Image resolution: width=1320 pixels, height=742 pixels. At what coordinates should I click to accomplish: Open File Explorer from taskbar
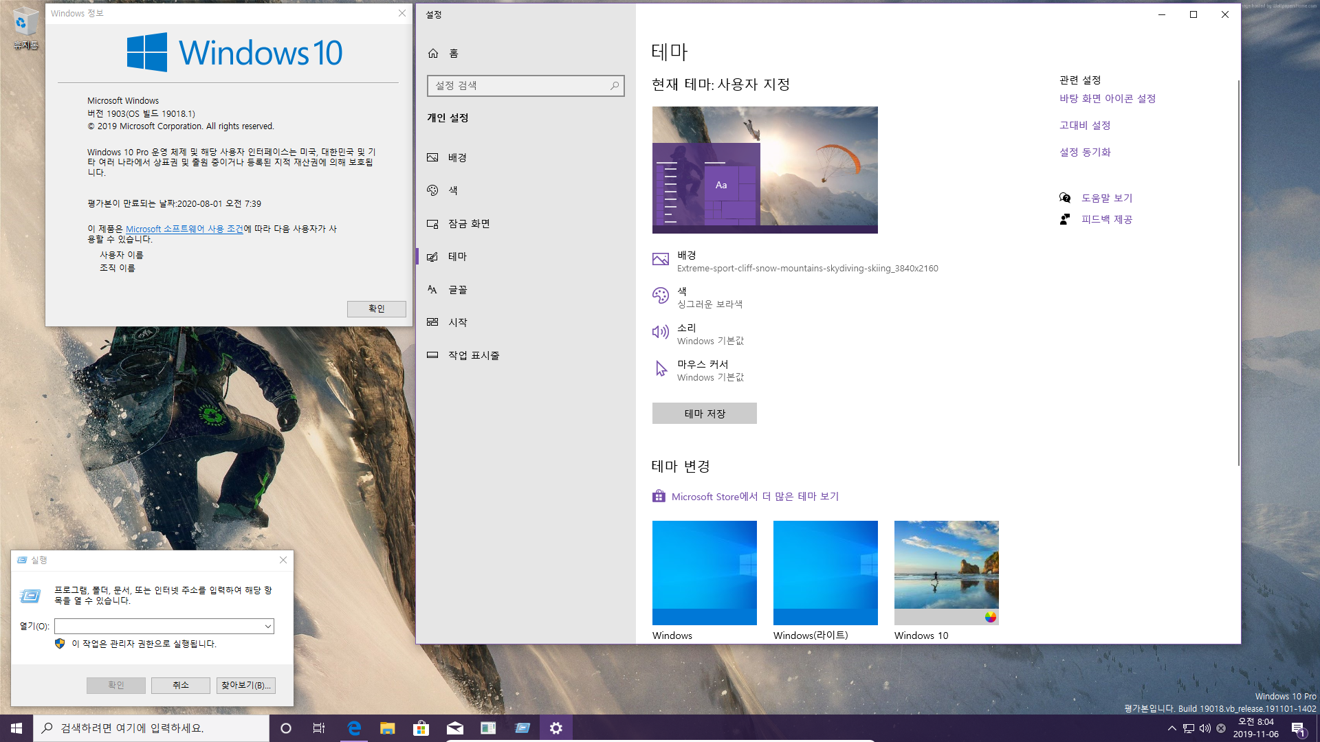(388, 728)
